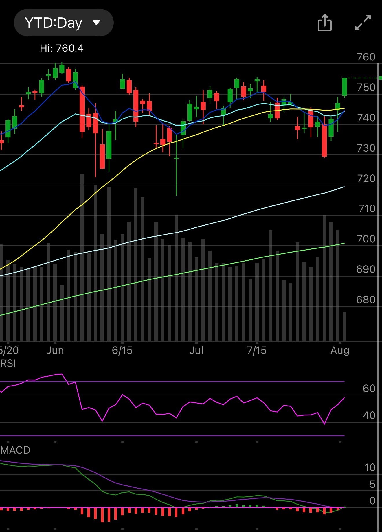The width and height of the screenshot is (382, 532).
Task: Select the Jun date label
Action: (55, 350)
